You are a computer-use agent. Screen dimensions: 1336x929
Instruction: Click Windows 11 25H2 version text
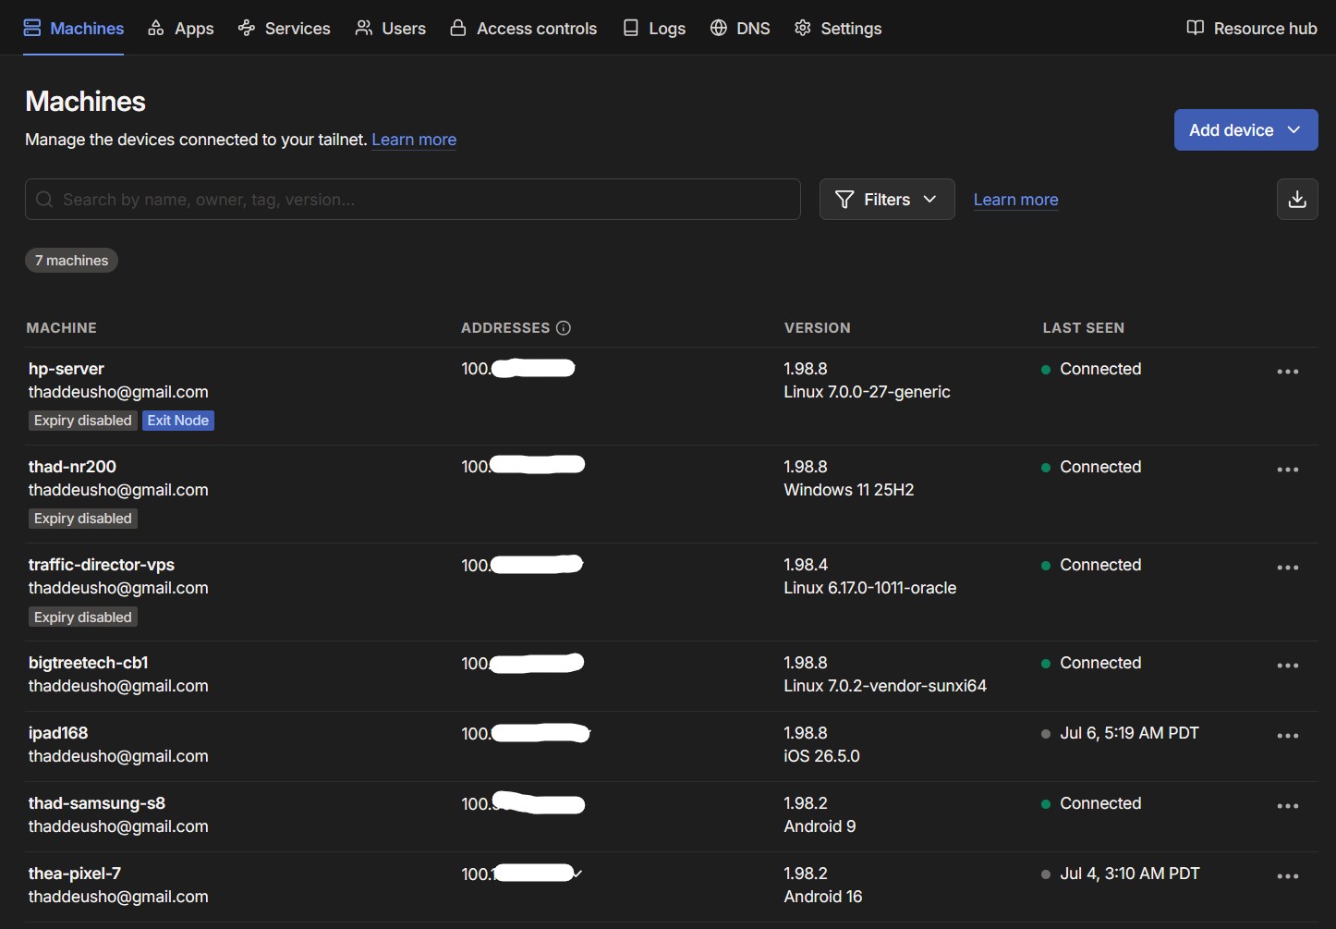tap(849, 490)
